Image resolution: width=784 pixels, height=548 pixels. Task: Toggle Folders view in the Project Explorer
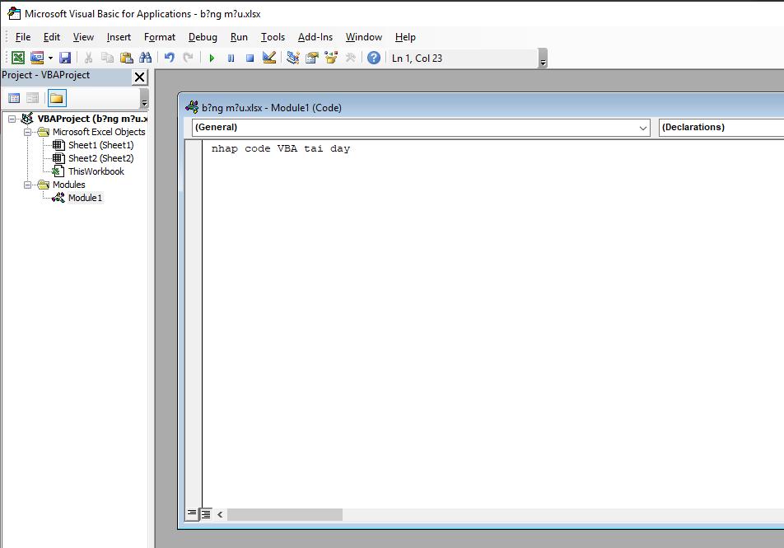[55, 97]
